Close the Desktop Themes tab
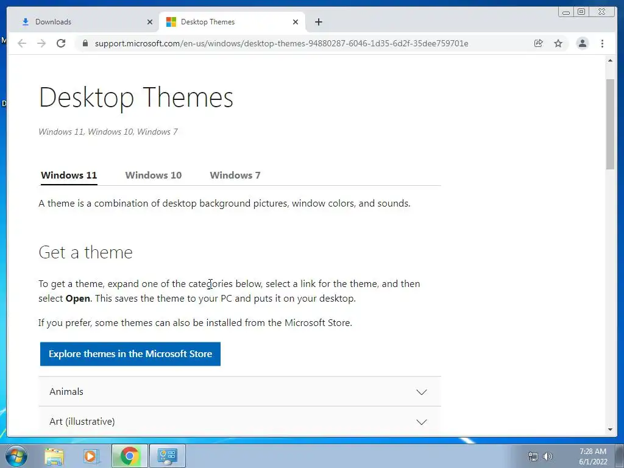The height and width of the screenshot is (468, 624). (296, 22)
